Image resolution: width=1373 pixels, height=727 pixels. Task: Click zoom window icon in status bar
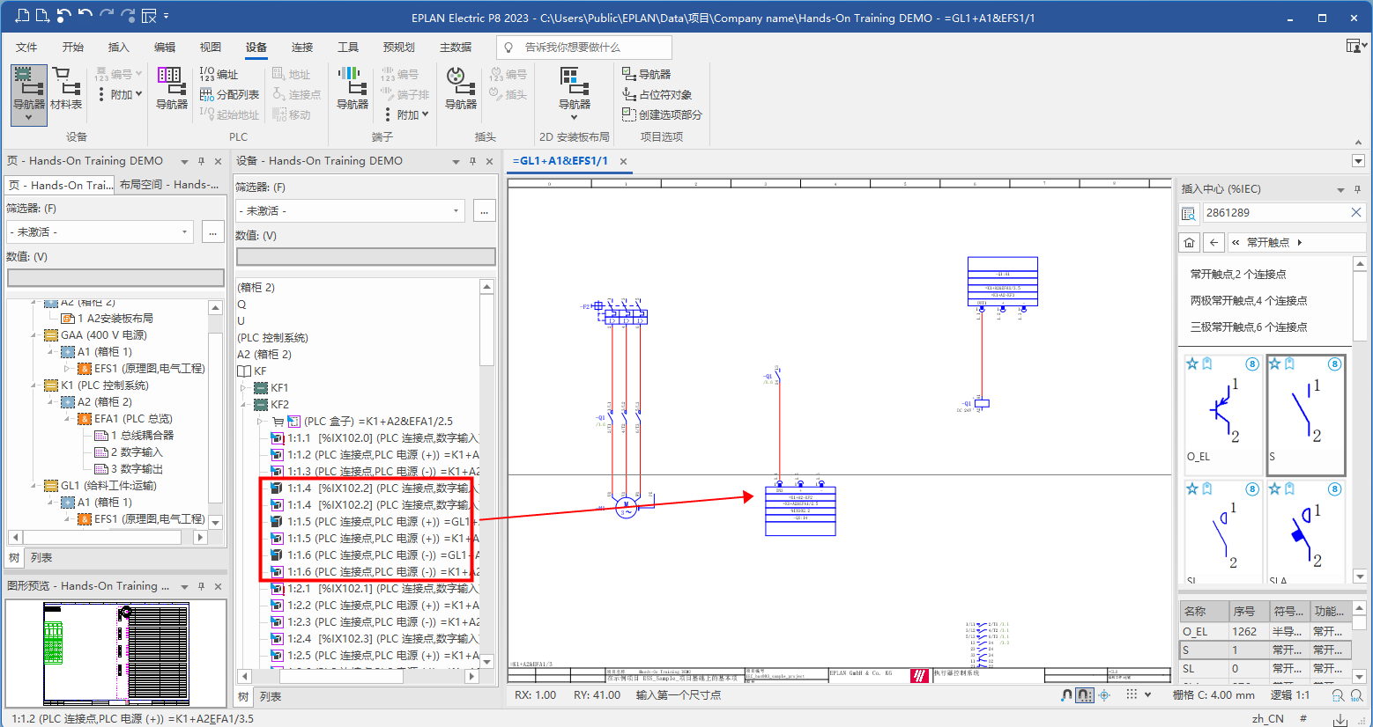pos(1338,695)
